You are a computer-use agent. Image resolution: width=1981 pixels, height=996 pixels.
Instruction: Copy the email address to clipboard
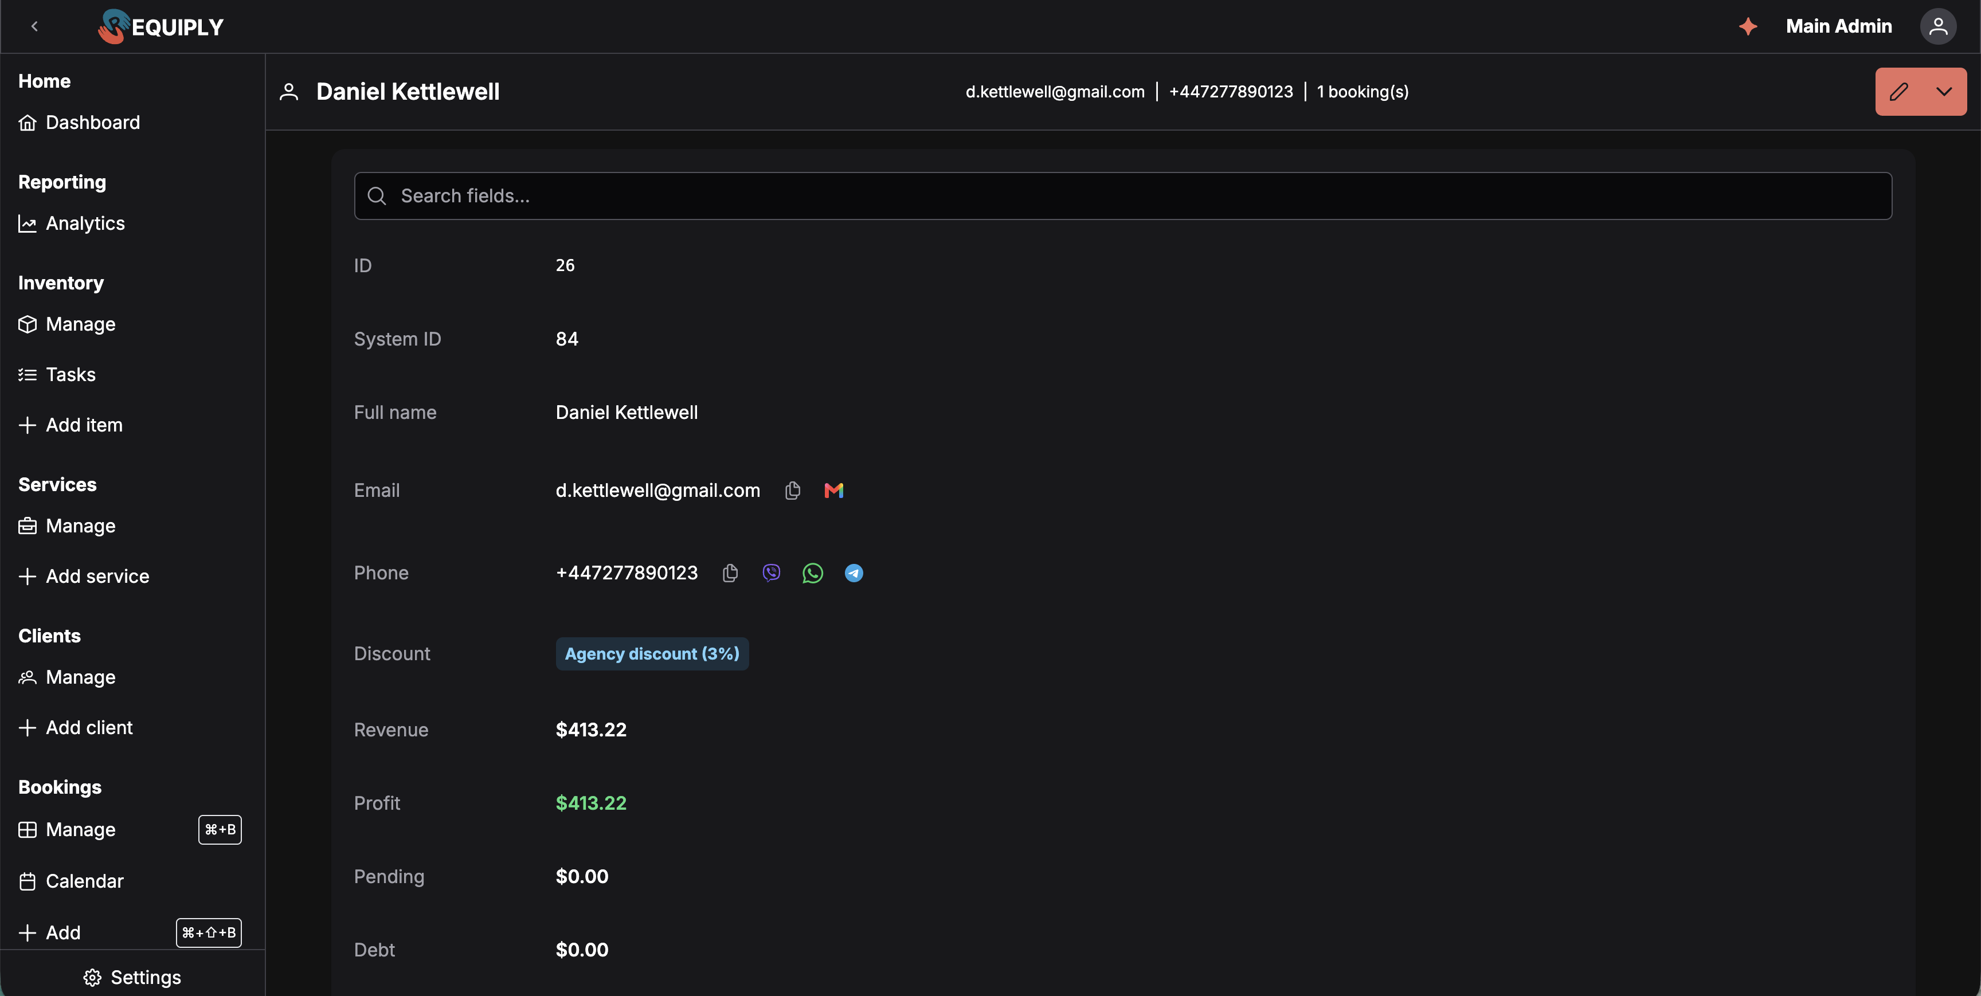(x=793, y=491)
